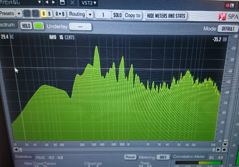The width and height of the screenshot is (239, 167).
Task: Switch to state A
Action: coord(44,14)
